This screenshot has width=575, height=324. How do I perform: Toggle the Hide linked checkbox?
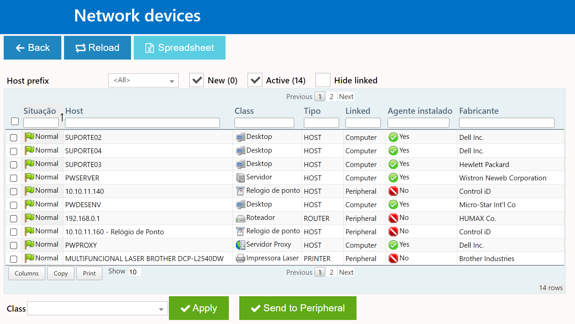[x=323, y=80]
